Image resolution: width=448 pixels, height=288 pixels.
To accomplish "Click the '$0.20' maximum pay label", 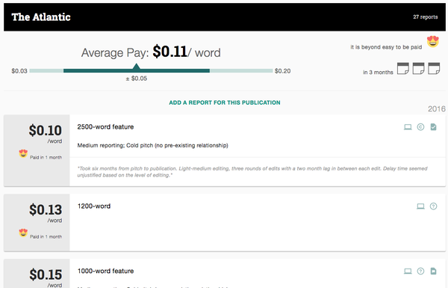I will pos(282,71).
